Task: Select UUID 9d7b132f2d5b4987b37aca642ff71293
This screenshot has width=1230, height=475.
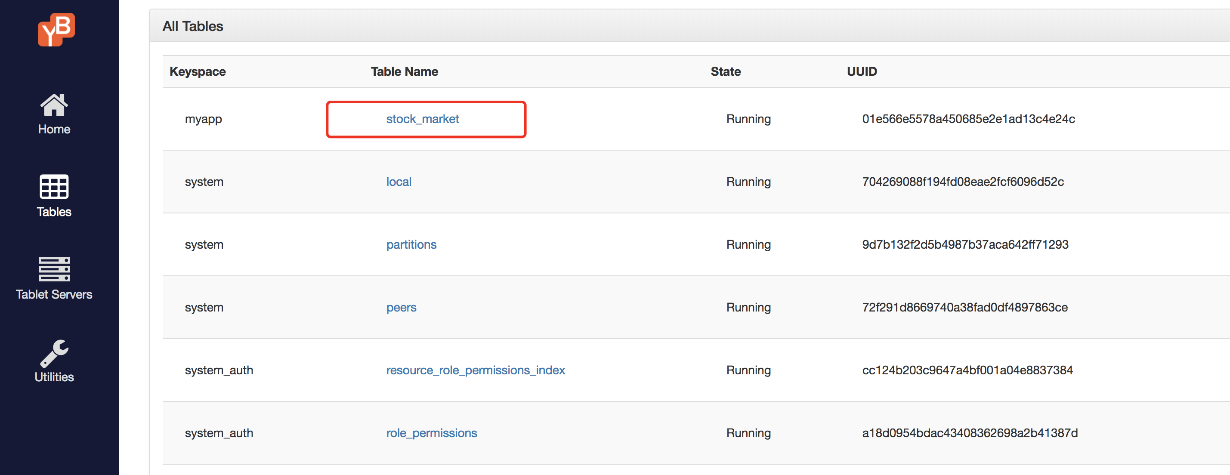Action: click(965, 245)
